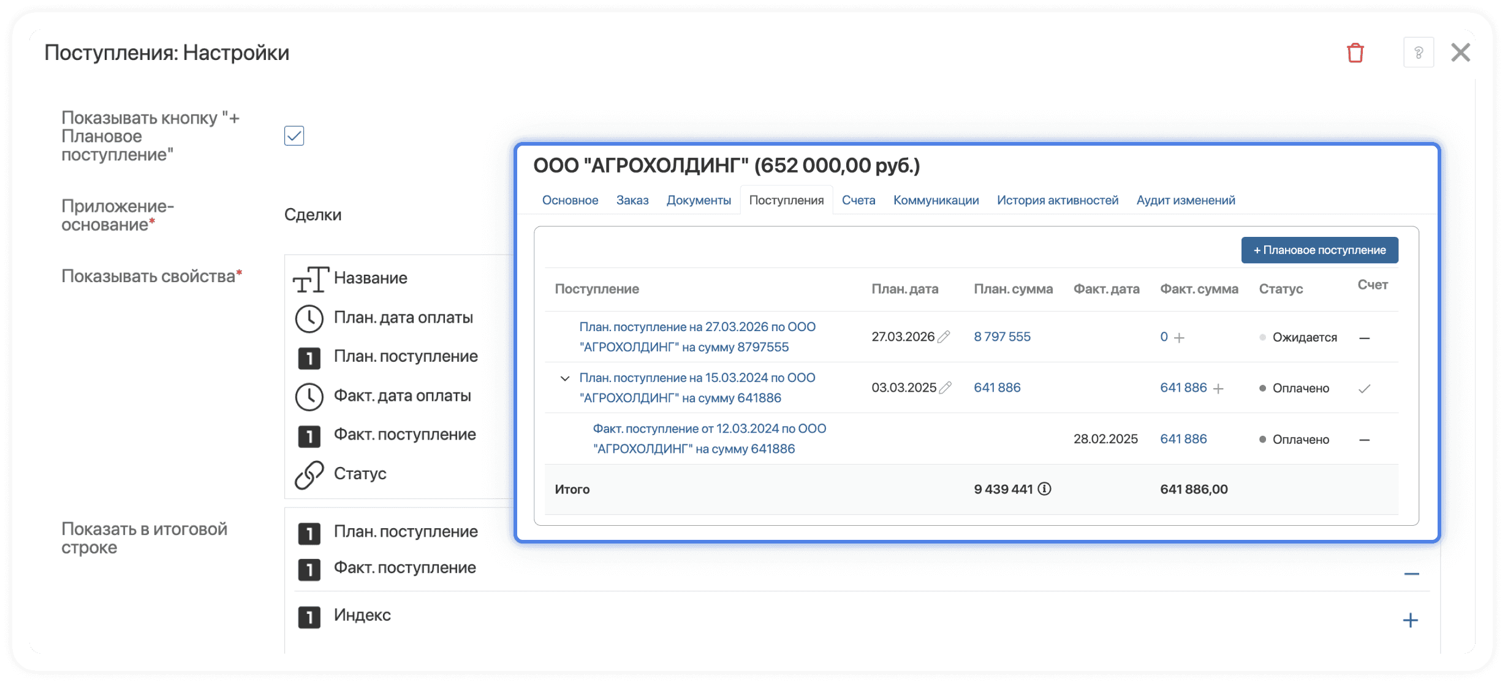The image size is (1505, 699).
Task: Click the info icon next to total 9 439 441
Action: pyautogui.click(x=1045, y=488)
